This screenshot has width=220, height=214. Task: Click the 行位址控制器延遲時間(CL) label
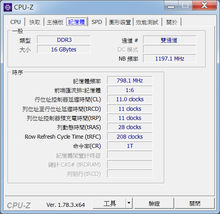[x=68, y=100]
